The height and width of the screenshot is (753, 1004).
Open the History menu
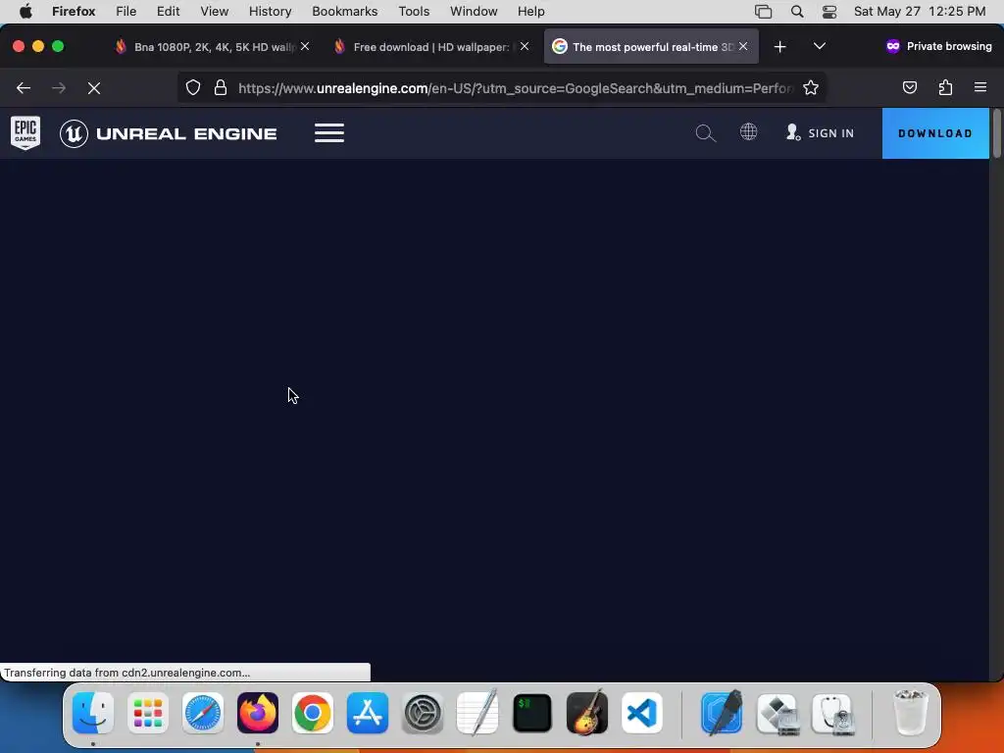[x=271, y=12]
